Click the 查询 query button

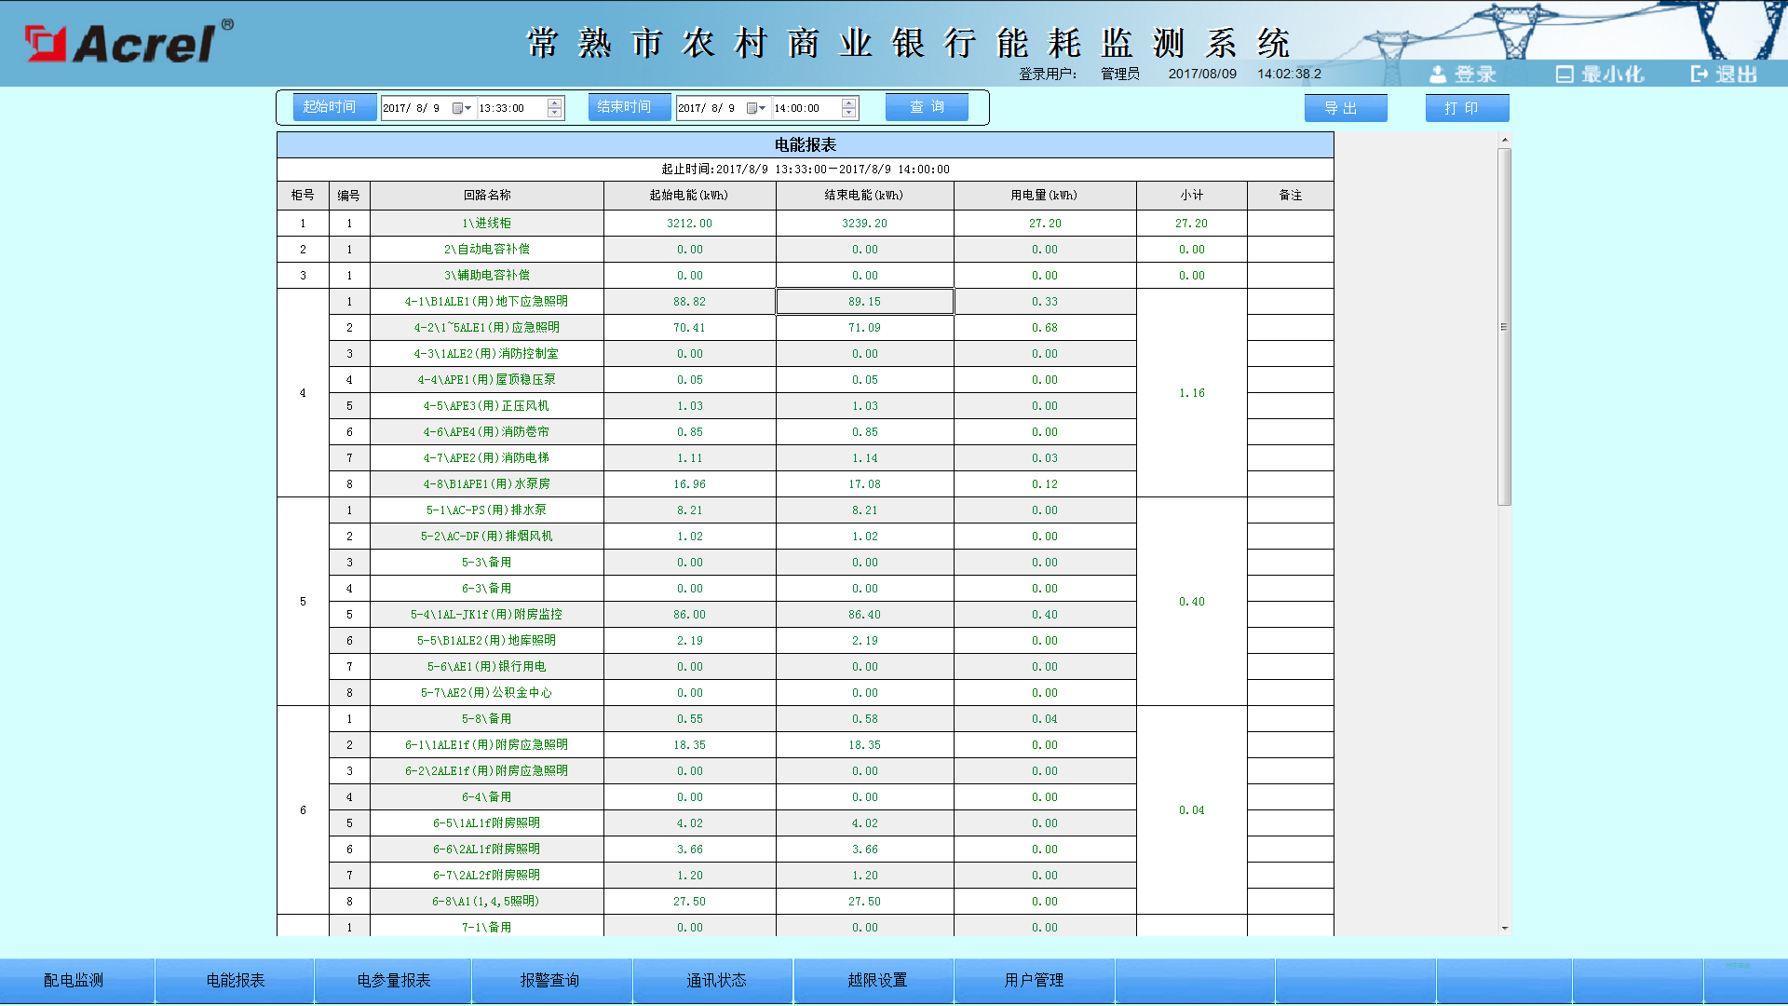[x=926, y=107]
